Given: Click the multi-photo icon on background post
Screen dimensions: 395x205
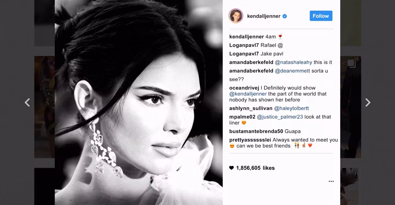Looking at the screenshot, I should click(351, 63).
